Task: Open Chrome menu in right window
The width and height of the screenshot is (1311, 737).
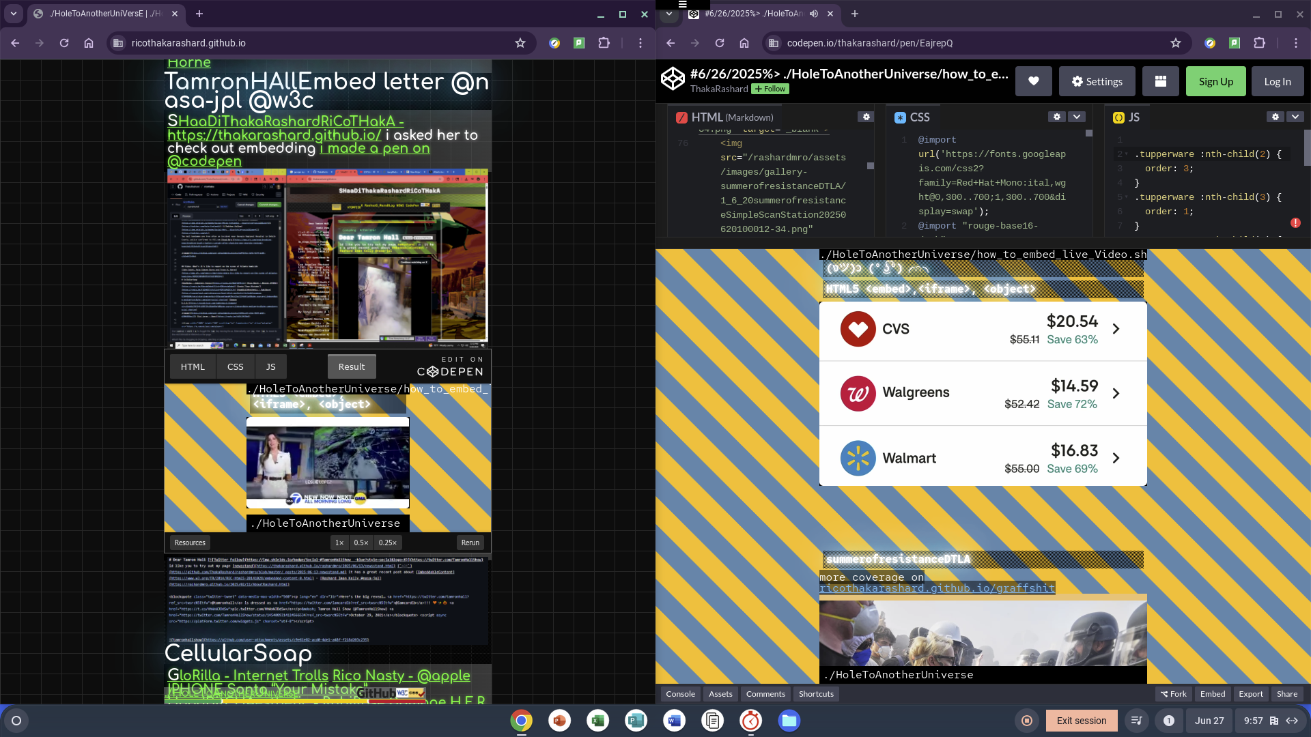Action: [x=1296, y=43]
